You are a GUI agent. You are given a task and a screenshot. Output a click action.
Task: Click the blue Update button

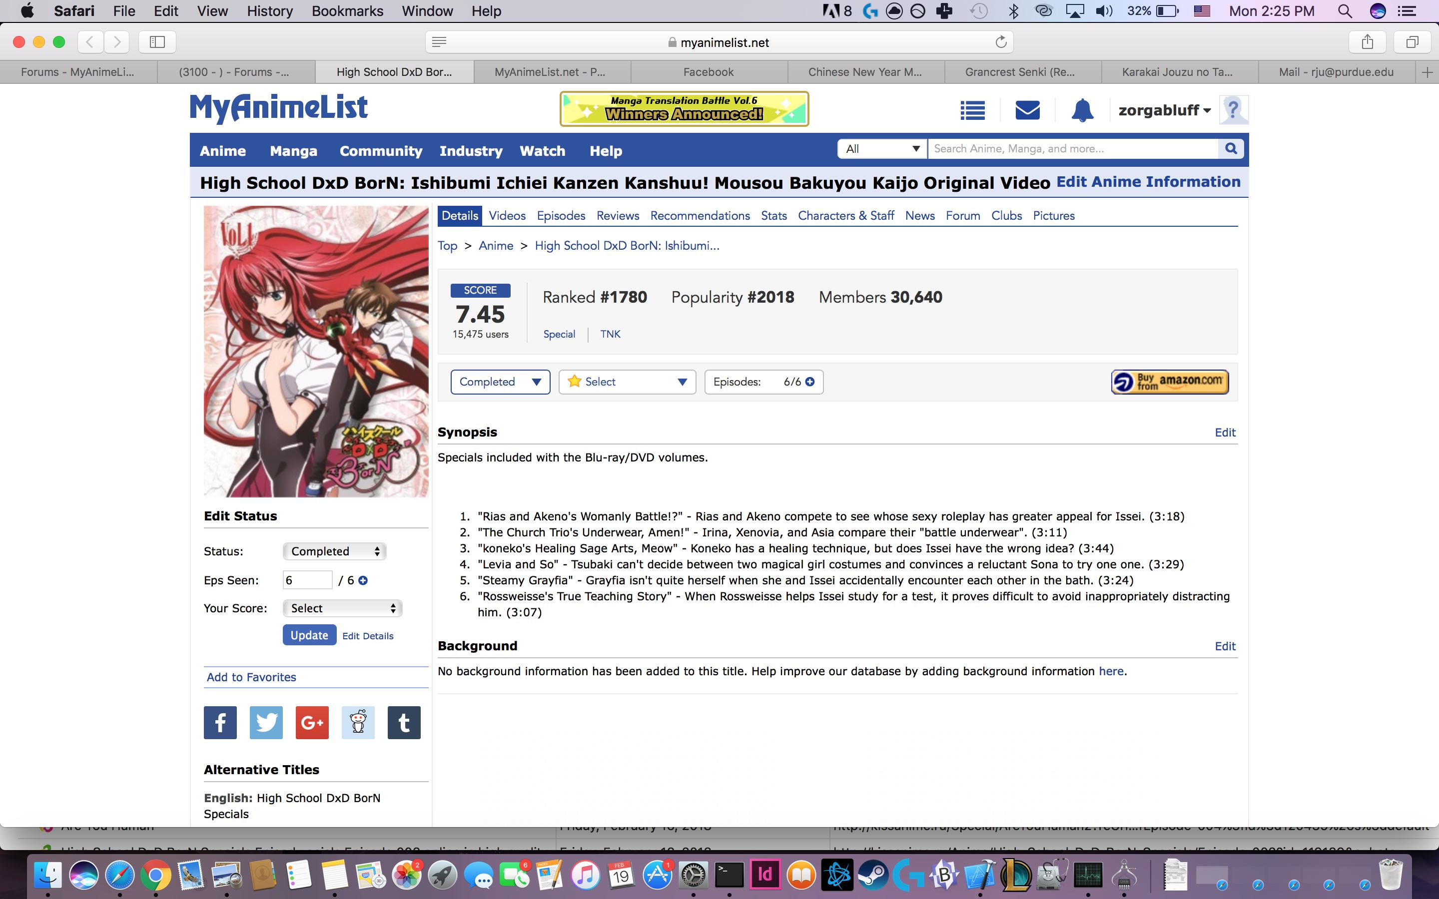[309, 635]
